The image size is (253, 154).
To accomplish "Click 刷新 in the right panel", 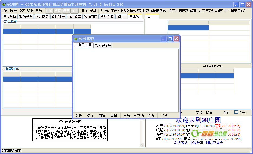I will (x=226, y=112).
